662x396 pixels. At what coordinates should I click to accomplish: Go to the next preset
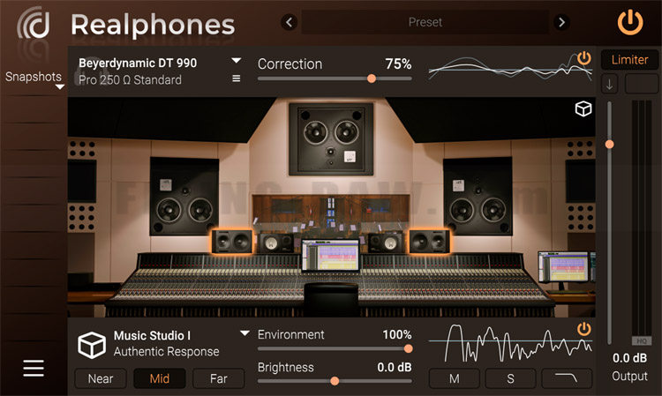(x=561, y=22)
